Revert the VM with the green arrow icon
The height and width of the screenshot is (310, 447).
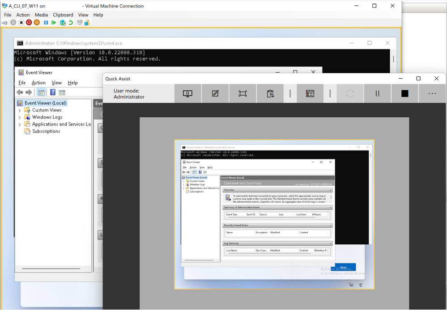(71, 22)
